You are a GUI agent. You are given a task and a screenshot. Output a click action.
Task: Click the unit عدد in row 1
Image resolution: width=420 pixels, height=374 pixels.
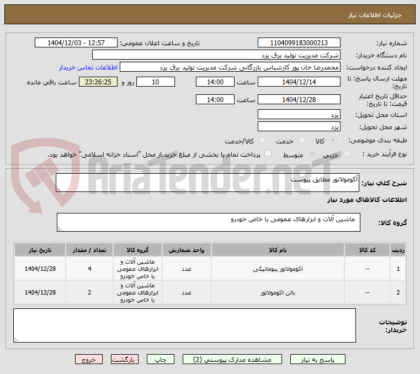tap(187, 269)
